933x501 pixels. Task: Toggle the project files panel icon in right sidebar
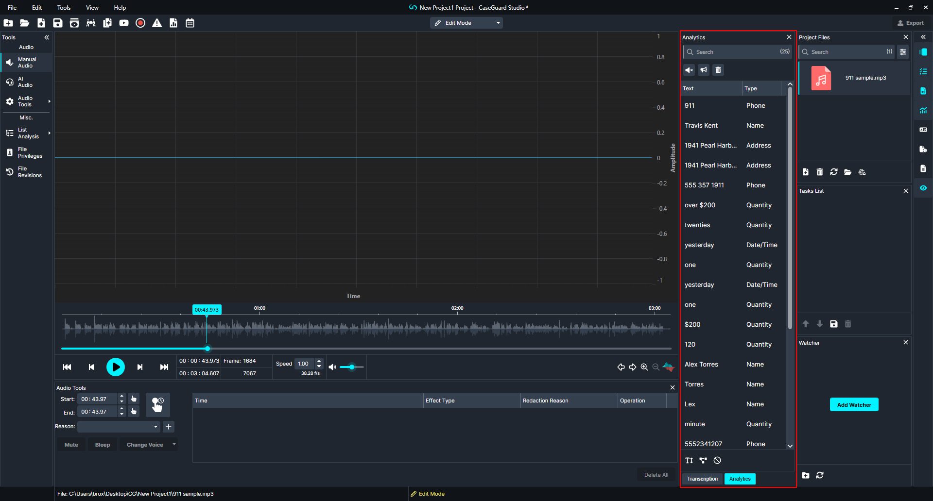pyautogui.click(x=923, y=52)
